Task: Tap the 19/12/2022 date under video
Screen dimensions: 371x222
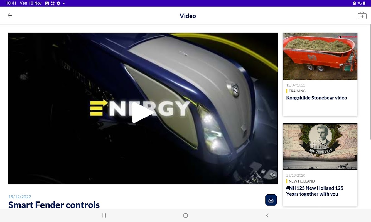Action: [x=20, y=197]
